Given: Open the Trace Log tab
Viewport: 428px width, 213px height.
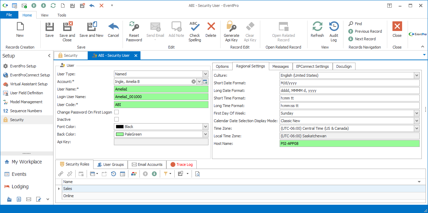Looking at the screenshot, I should click(181, 164).
